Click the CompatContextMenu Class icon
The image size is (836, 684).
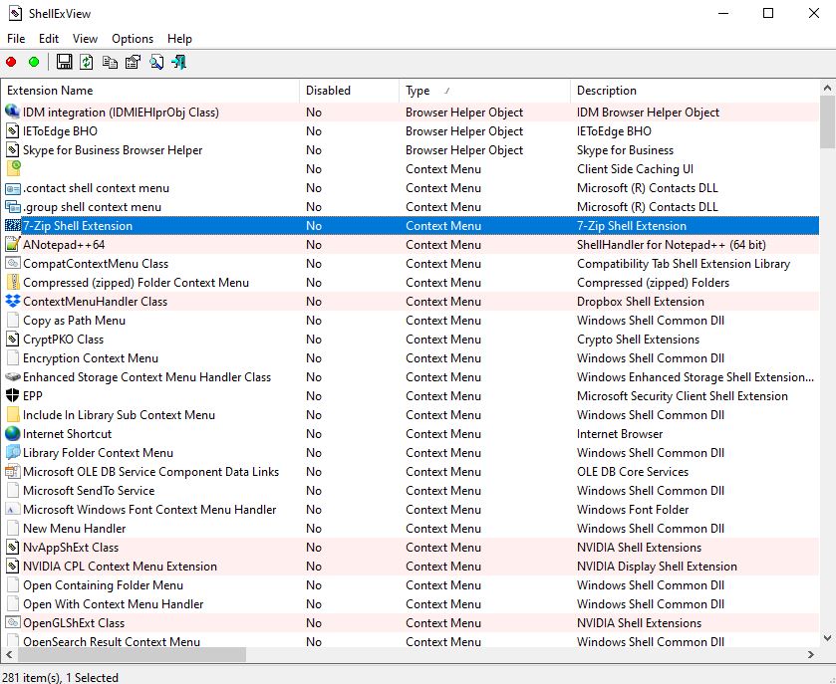point(12,264)
